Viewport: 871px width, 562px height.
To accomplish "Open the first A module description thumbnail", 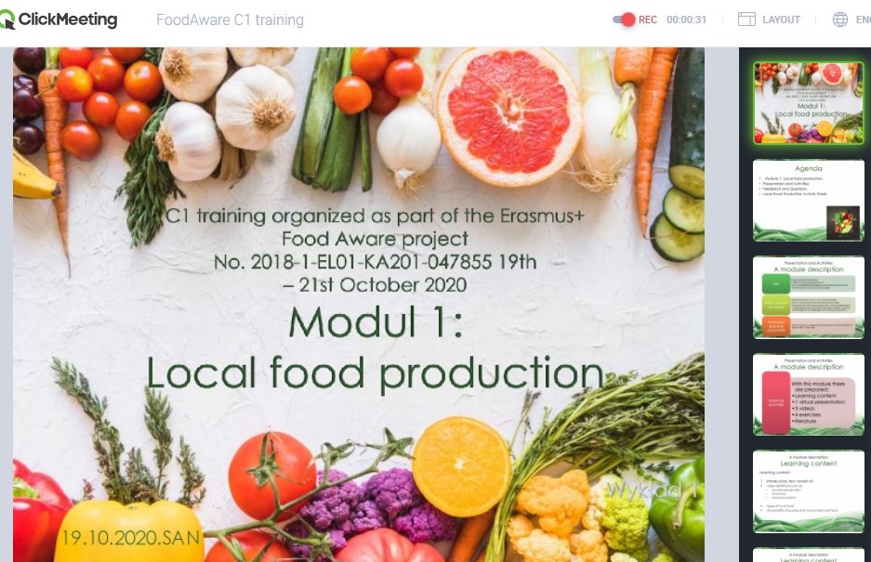I will point(808,297).
